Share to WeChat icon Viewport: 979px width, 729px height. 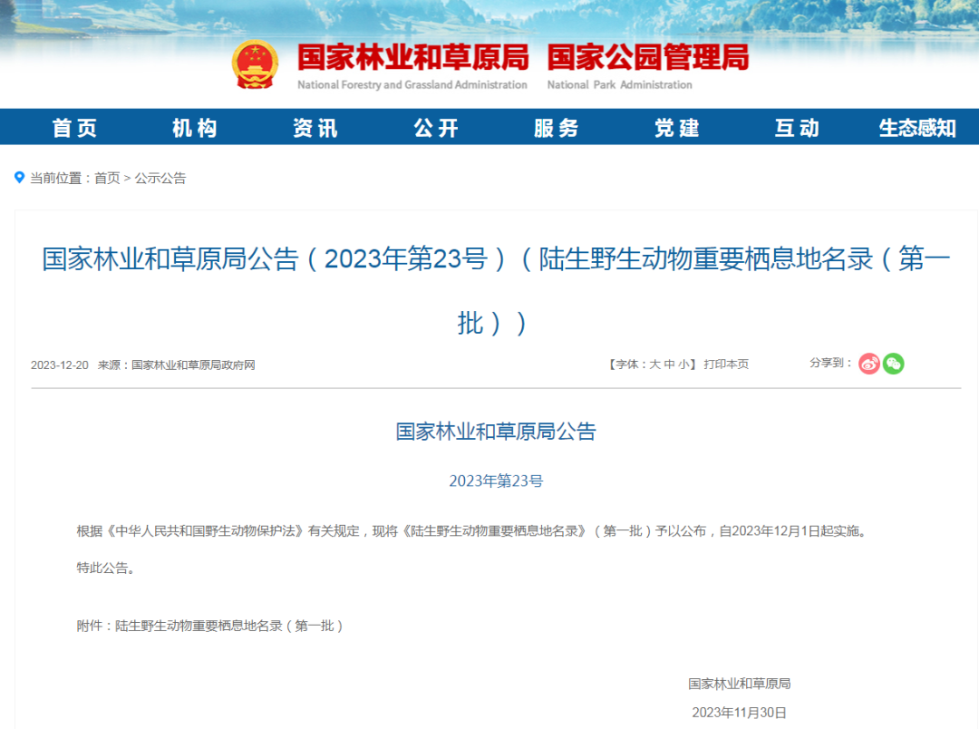pos(894,364)
